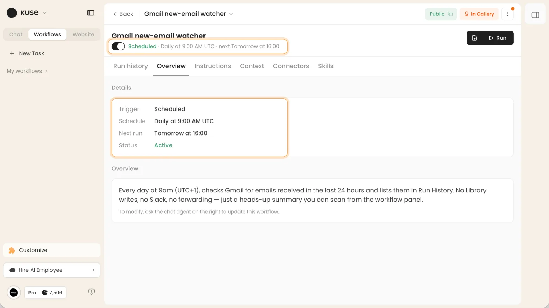Screen dimensions: 549x308
Task: Collapse the left sidebar panel icon
Action: click(91, 13)
